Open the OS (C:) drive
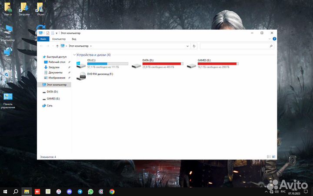Viewport: 313px width, 196px height. click(82, 64)
